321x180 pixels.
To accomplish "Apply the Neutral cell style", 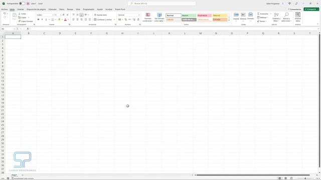I will (x=220, y=15).
